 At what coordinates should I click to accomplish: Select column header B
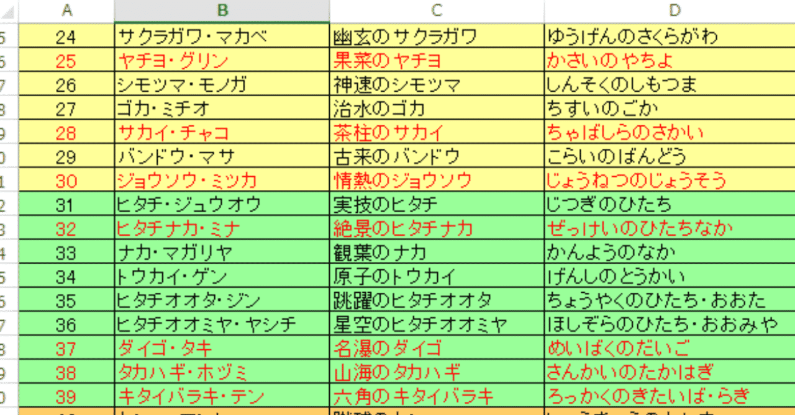pyautogui.click(x=222, y=10)
